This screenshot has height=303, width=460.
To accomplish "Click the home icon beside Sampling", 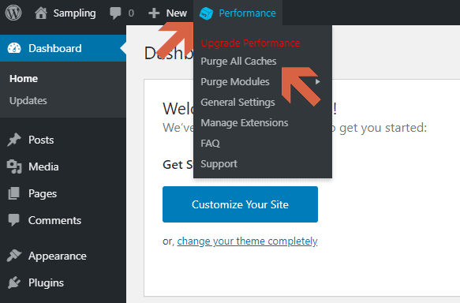I will pyautogui.click(x=41, y=13).
